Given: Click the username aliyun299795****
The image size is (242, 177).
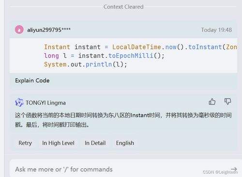Looking at the screenshot, I should click(x=49, y=30).
